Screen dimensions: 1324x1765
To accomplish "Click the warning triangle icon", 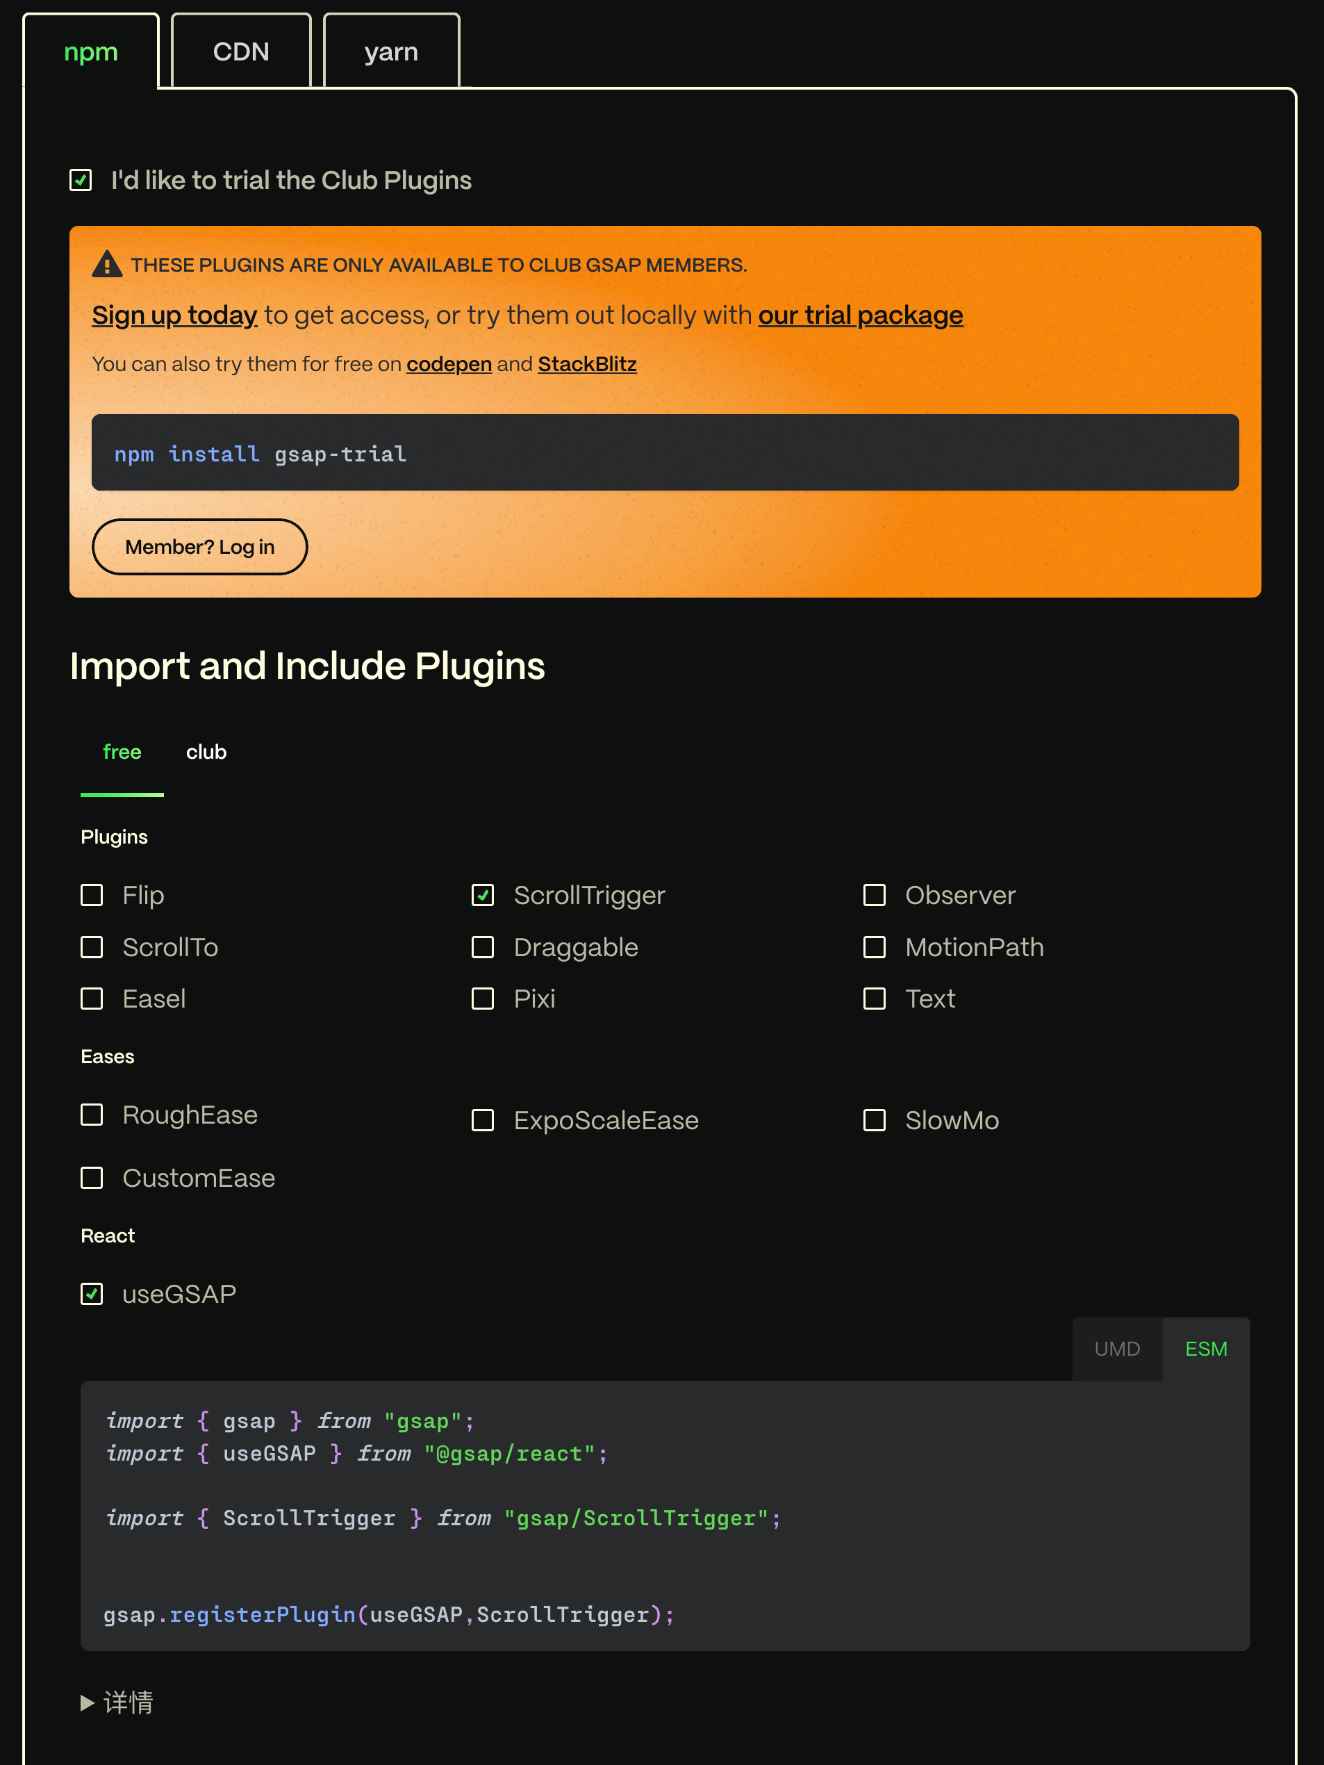I will (107, 264).
